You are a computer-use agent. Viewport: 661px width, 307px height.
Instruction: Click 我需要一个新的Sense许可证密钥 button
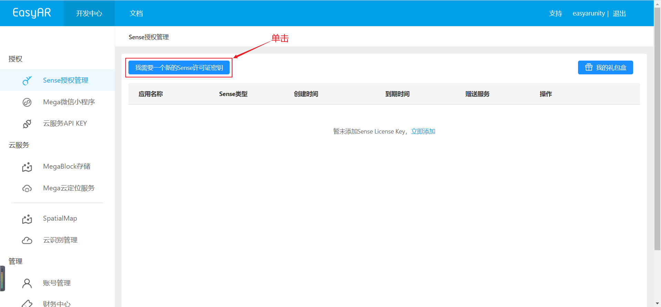coord(179,67)
